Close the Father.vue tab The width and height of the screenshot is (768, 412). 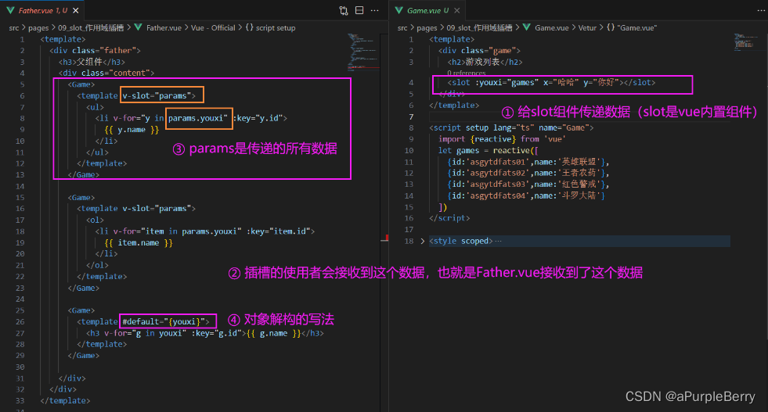tap(75, 10)
